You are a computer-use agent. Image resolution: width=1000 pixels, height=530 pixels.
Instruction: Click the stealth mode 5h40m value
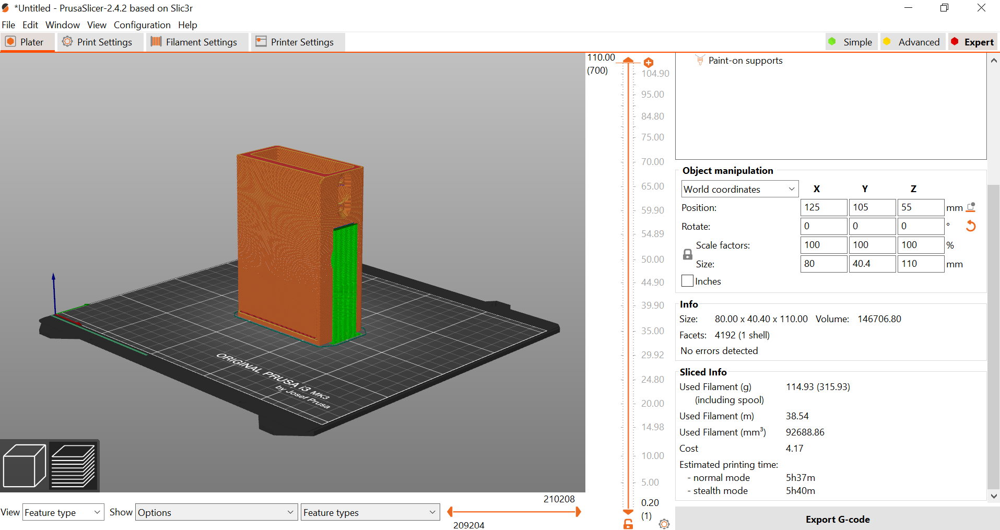[801, 491]
